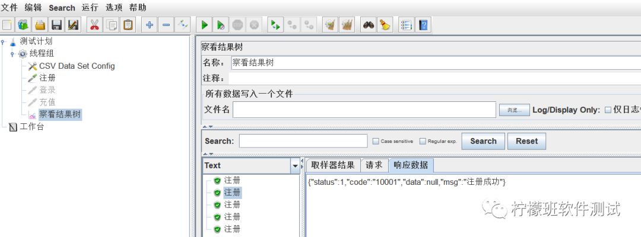Clear results with the single broom icon
641x237 pixels.
point(330,25)
